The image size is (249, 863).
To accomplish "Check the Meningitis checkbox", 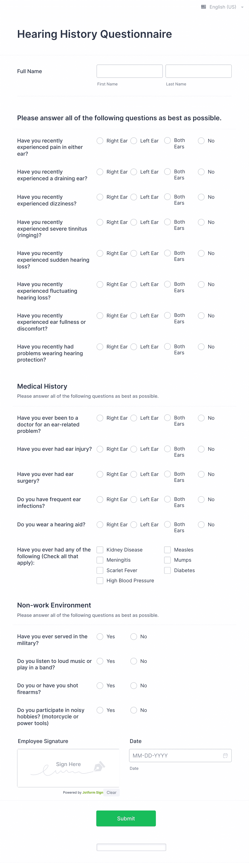I will pyautogui.click(x=100, y=560).
